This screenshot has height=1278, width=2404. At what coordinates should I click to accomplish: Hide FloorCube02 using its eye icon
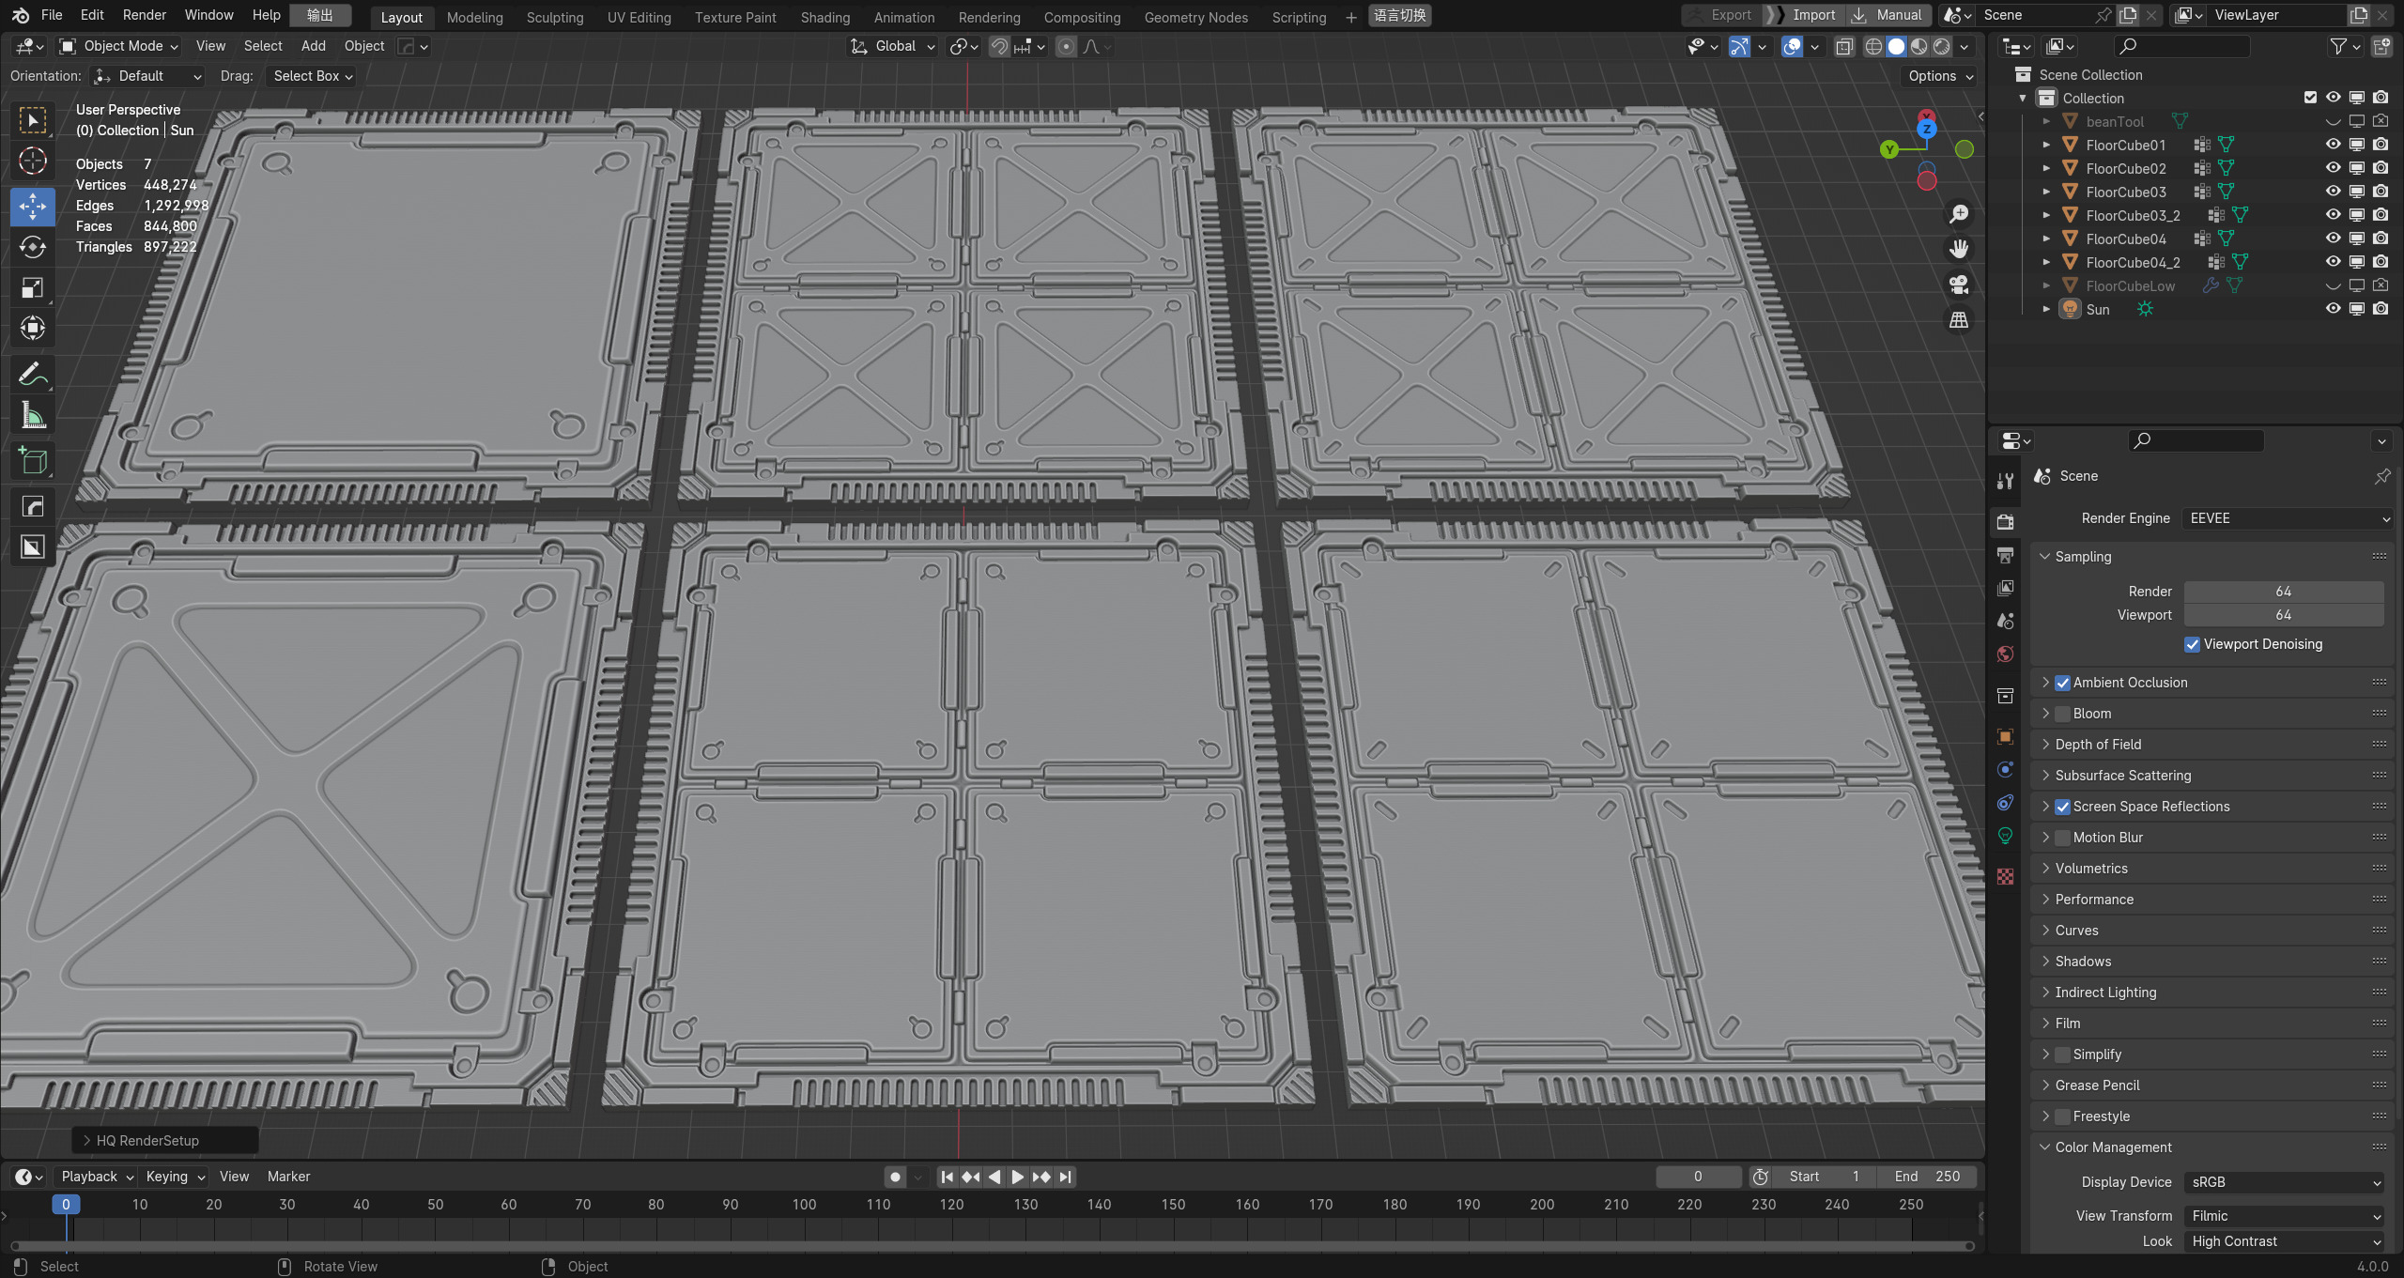tap(2333, 168)
